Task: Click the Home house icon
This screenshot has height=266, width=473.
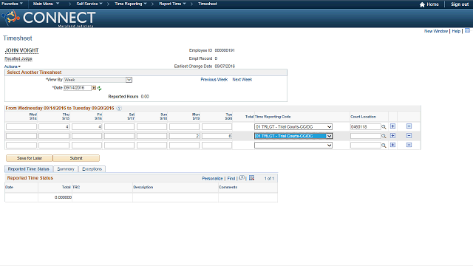Action: pos(422,4)
